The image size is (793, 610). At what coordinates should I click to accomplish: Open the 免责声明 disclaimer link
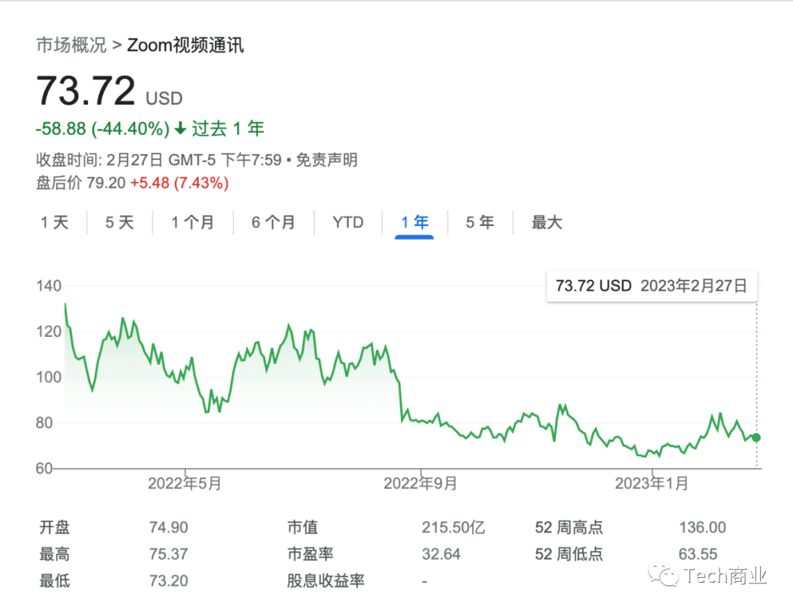pyautogui.click(x=326, y=159)
